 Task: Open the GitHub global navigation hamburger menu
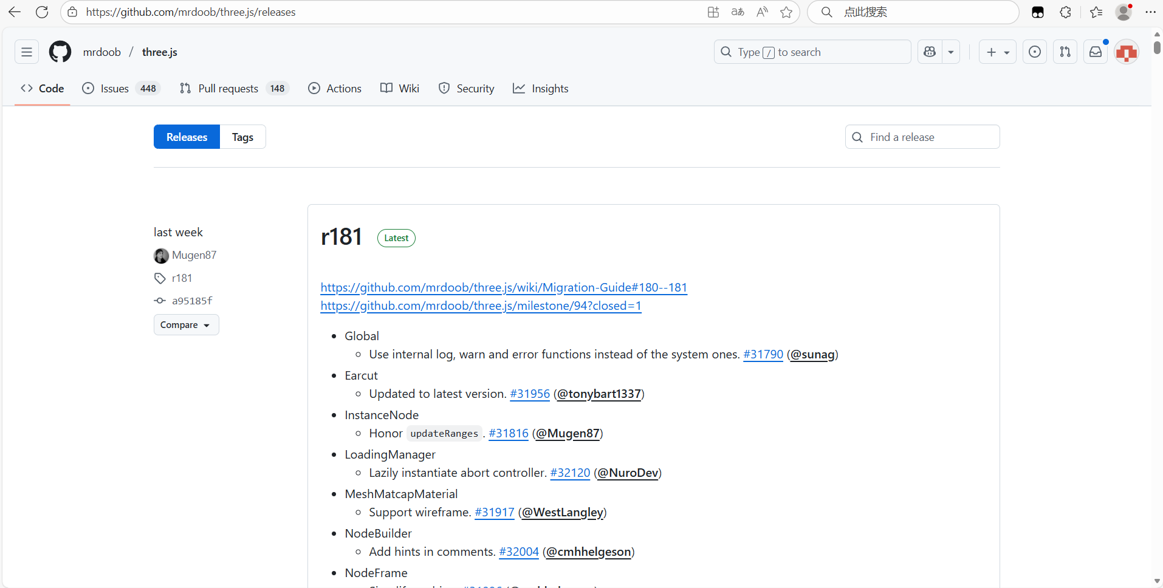pyautogui.click(x=27, y=52)
